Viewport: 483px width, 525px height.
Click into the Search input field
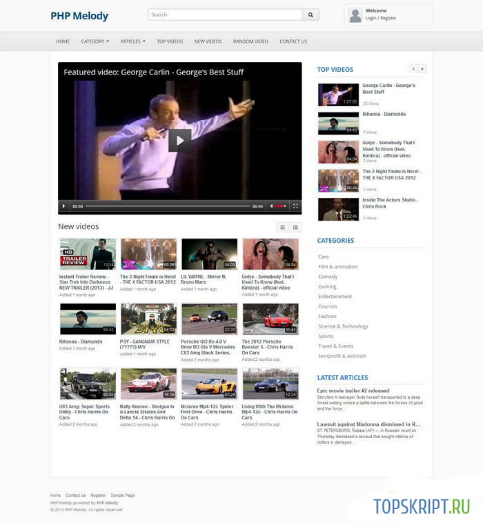tap(226, 14)
